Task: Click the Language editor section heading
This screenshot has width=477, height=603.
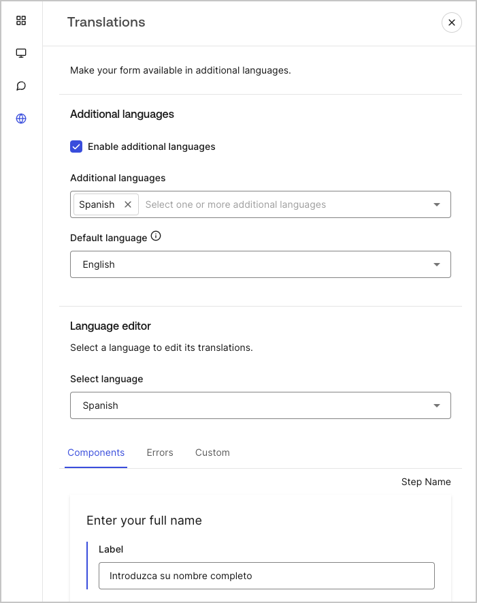Action: coord(110,326)
